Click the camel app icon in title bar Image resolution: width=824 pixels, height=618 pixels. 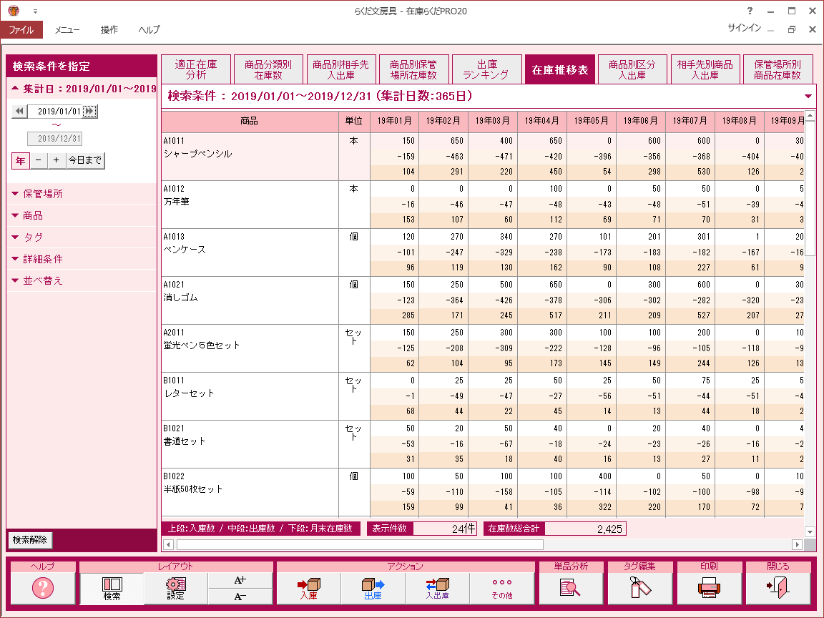coord(14,11)
